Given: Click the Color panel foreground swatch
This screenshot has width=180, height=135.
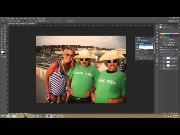Looking at the screenshot, I should pyautogui.click(x=160, y=27).
